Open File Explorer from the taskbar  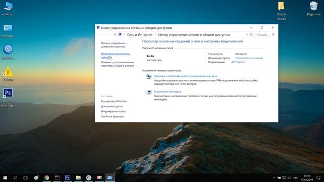coord(78,177)
